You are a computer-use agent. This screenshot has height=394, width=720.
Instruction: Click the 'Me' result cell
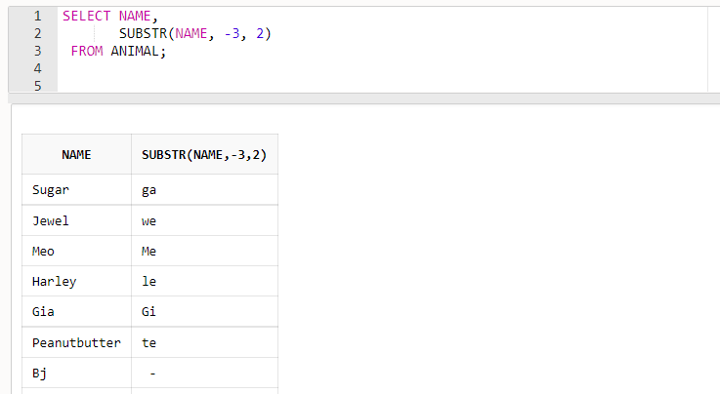204,251
